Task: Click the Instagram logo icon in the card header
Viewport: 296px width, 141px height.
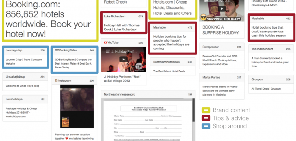Action: point(55,81)
